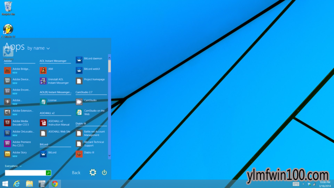Viewport: 334px width, 188px height.
Task: Launch BitLord app icon
Action: (x=43, y=154)
